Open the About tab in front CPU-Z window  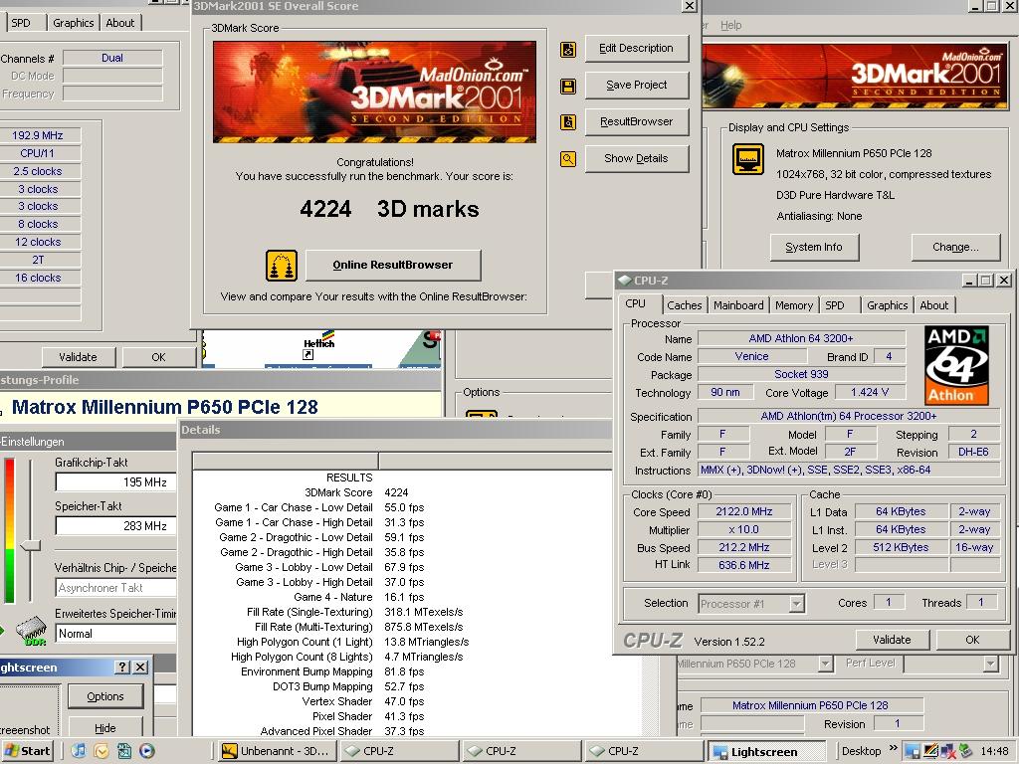tap(933, 305)
